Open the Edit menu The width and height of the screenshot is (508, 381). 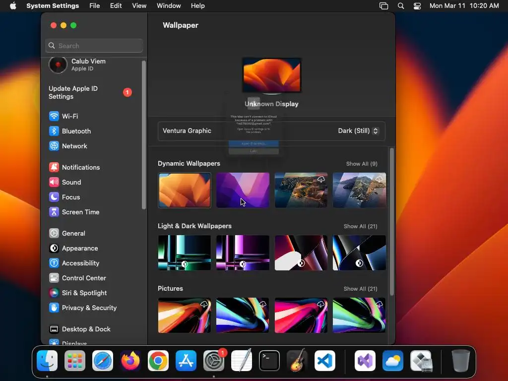point(116,6)
